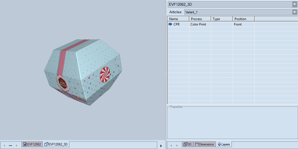
Task: Sort layers by Name column header
Action: point(178,19)
